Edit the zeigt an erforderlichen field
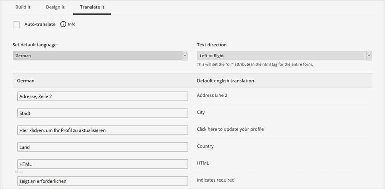Screen dimensions: 385x189 point(102,181)
